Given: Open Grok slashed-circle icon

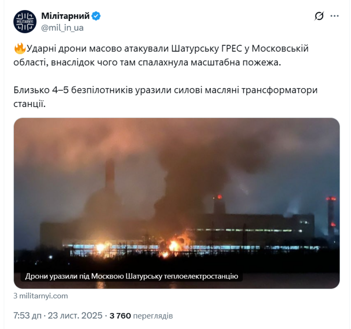Looking at the screenshot, I should (x=319, y=16).
